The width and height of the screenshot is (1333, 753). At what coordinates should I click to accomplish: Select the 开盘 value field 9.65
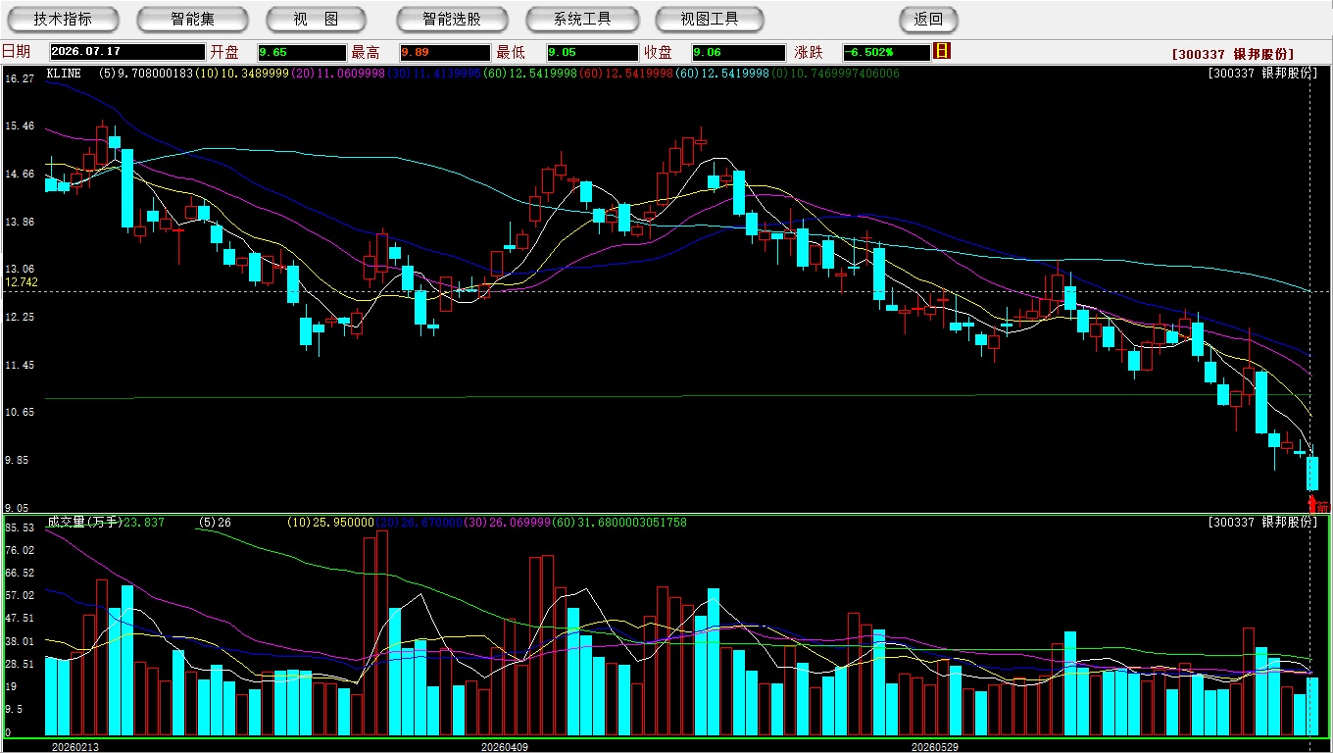302,52
